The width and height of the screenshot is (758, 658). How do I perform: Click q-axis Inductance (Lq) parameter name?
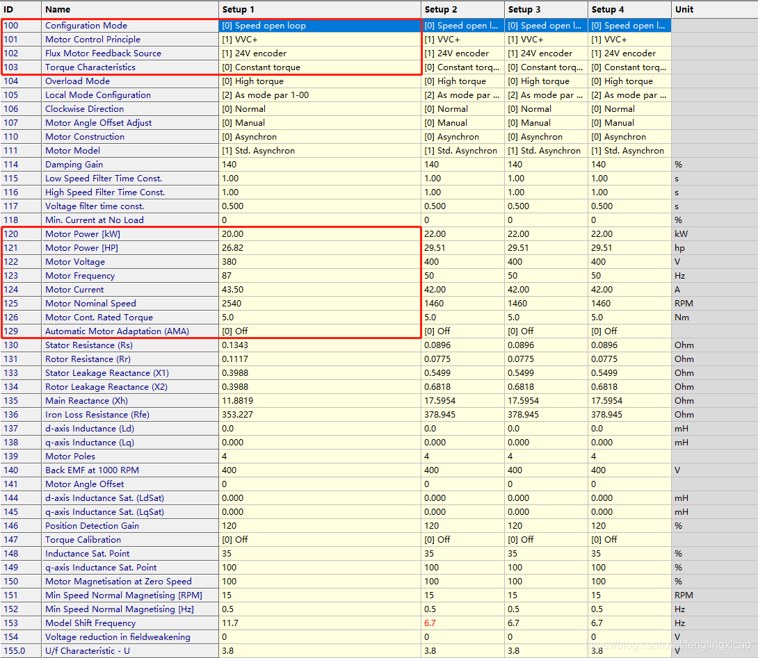90,443
